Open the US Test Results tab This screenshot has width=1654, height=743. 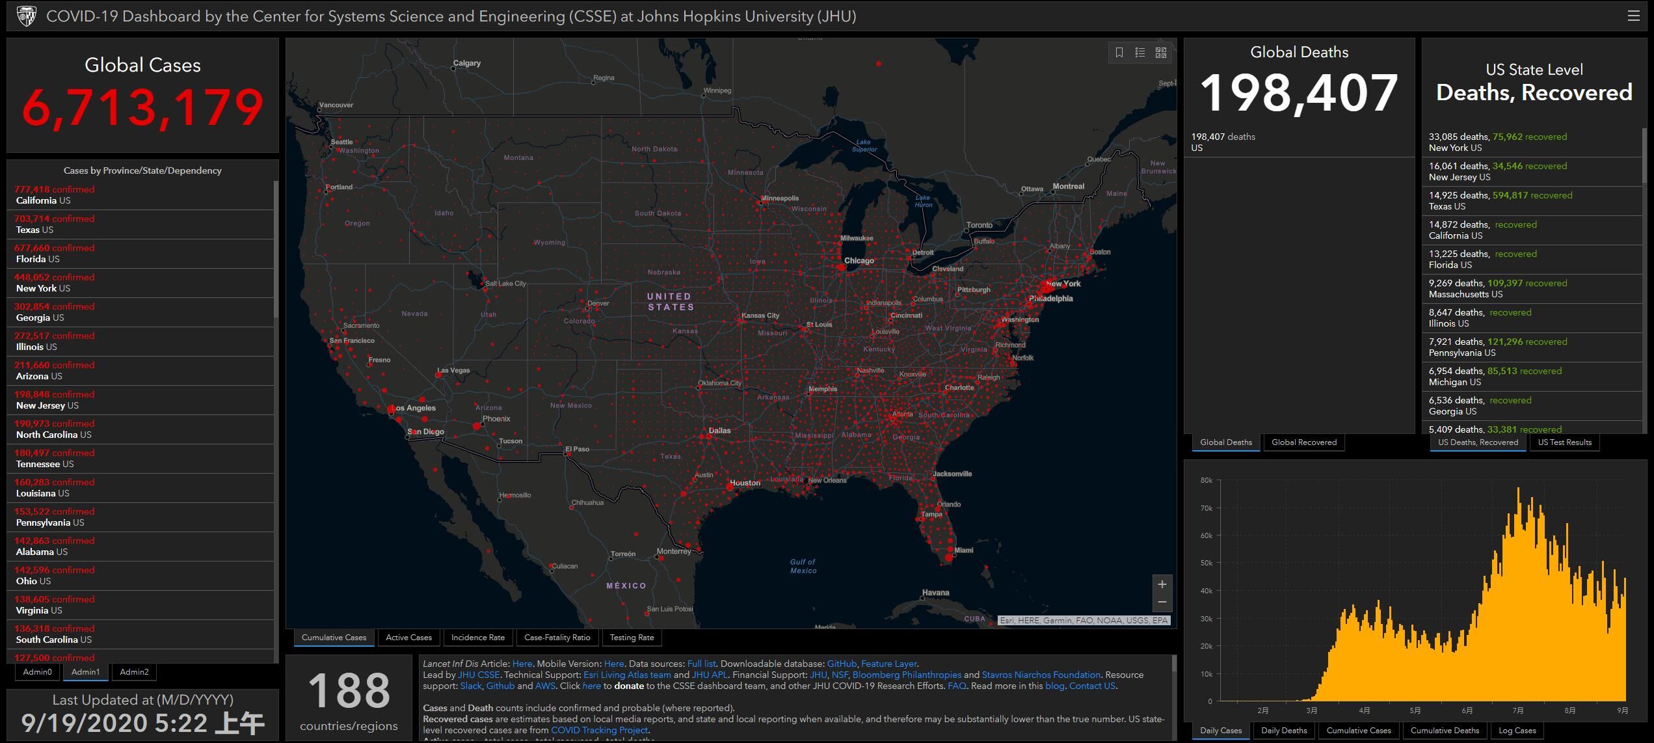(x=1564, y=442)
